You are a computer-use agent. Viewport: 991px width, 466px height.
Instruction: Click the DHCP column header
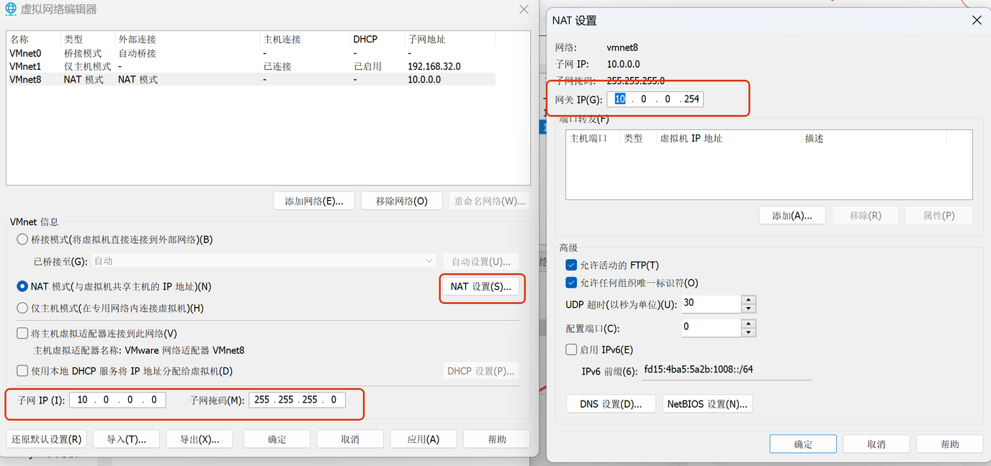pyautogui.click(x=377, y=40)
